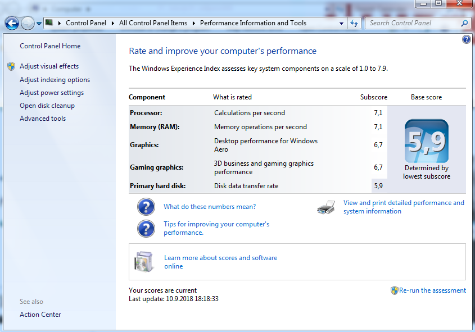
Task: Open Learn more about scores and software online
Action: tap(220, 262)
